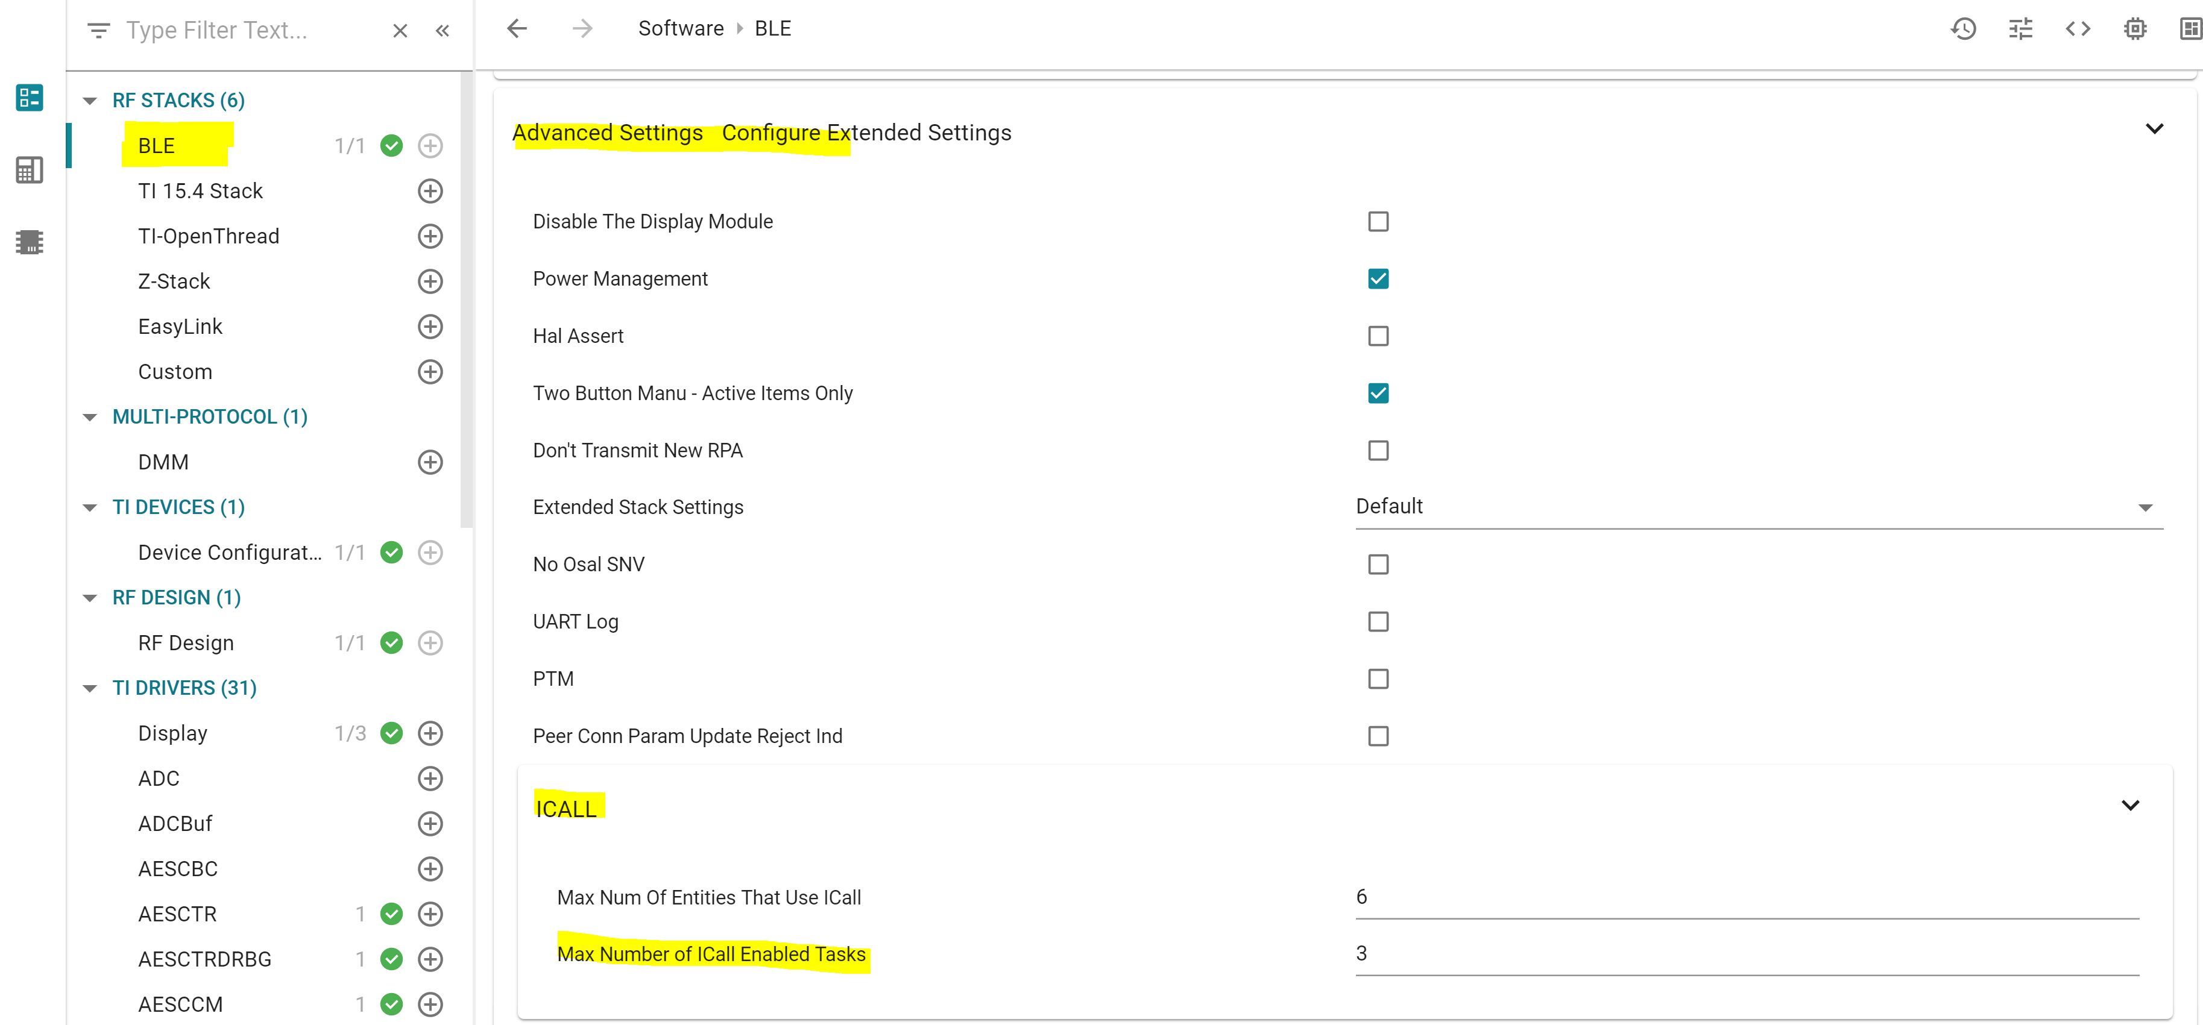Collapse the sidebar with double chevron
Image resolution: width=2203 pixels, height=1025 pixels.
point(442,31)
